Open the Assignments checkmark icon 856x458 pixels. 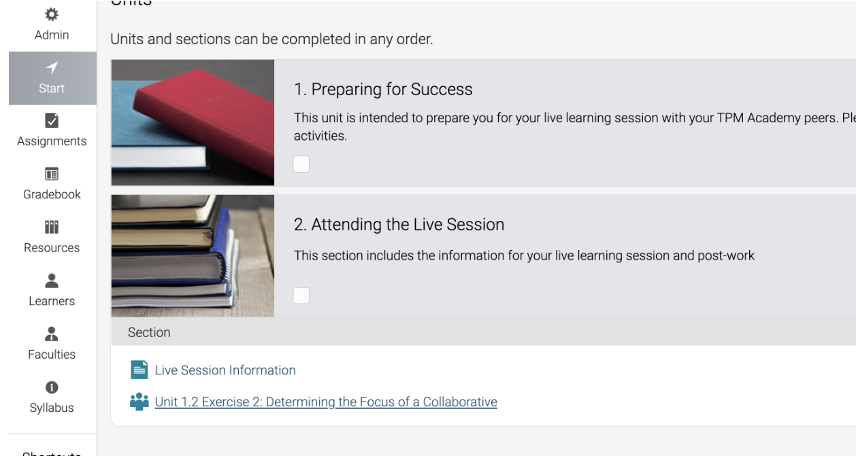pyautogui.click(x=52, y=120)
